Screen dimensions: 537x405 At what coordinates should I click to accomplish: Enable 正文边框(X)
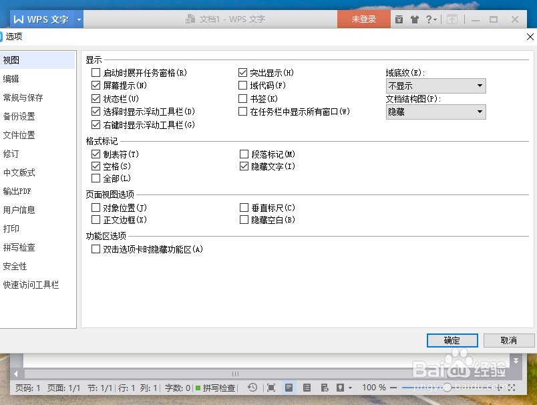tap(96, 220)
